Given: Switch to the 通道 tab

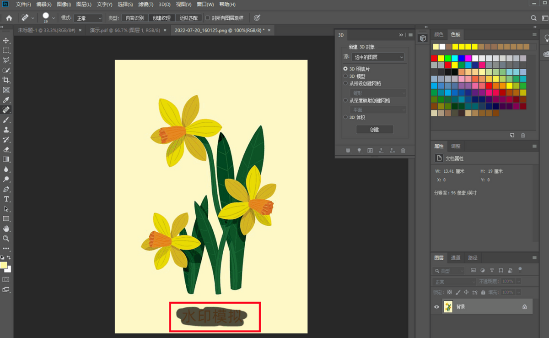Looking at the screenshot, I should 455,258.
